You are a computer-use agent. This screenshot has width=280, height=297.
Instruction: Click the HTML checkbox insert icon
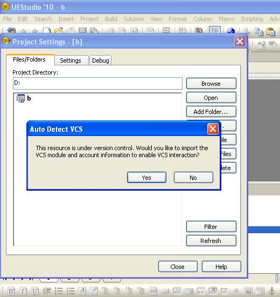[x=225, y=291]
